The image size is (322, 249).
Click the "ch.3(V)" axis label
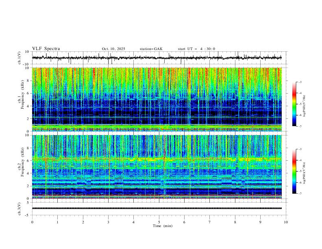20,209
